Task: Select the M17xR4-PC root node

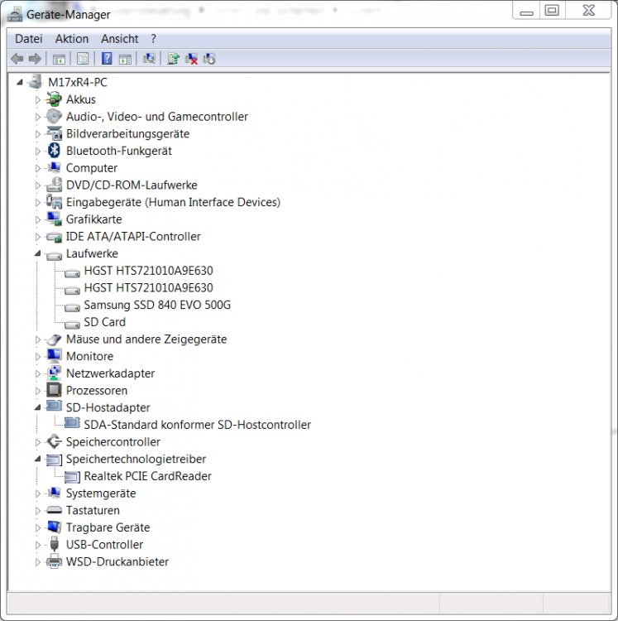Action: (77, 82)
